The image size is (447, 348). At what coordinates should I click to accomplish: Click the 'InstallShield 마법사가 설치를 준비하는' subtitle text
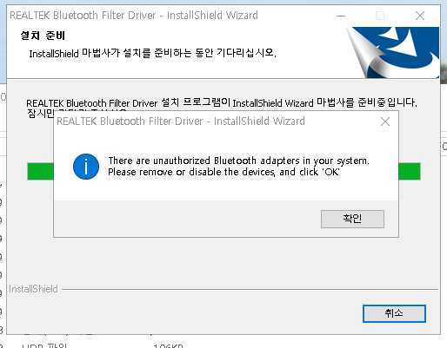coord(152,53)
